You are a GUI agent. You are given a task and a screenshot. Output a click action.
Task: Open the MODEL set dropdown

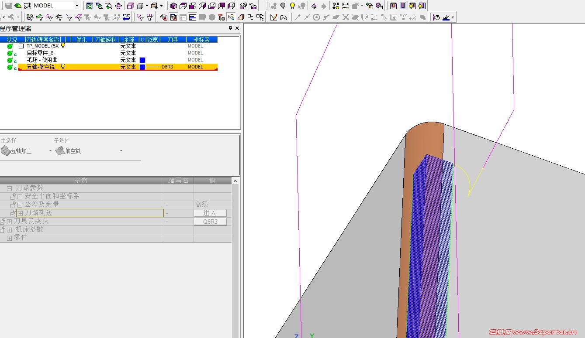click(77, 6)
